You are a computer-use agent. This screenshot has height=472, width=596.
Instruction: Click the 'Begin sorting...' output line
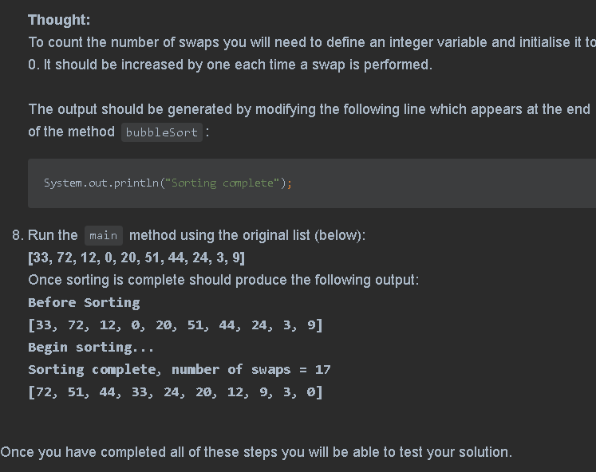(91, 348)
